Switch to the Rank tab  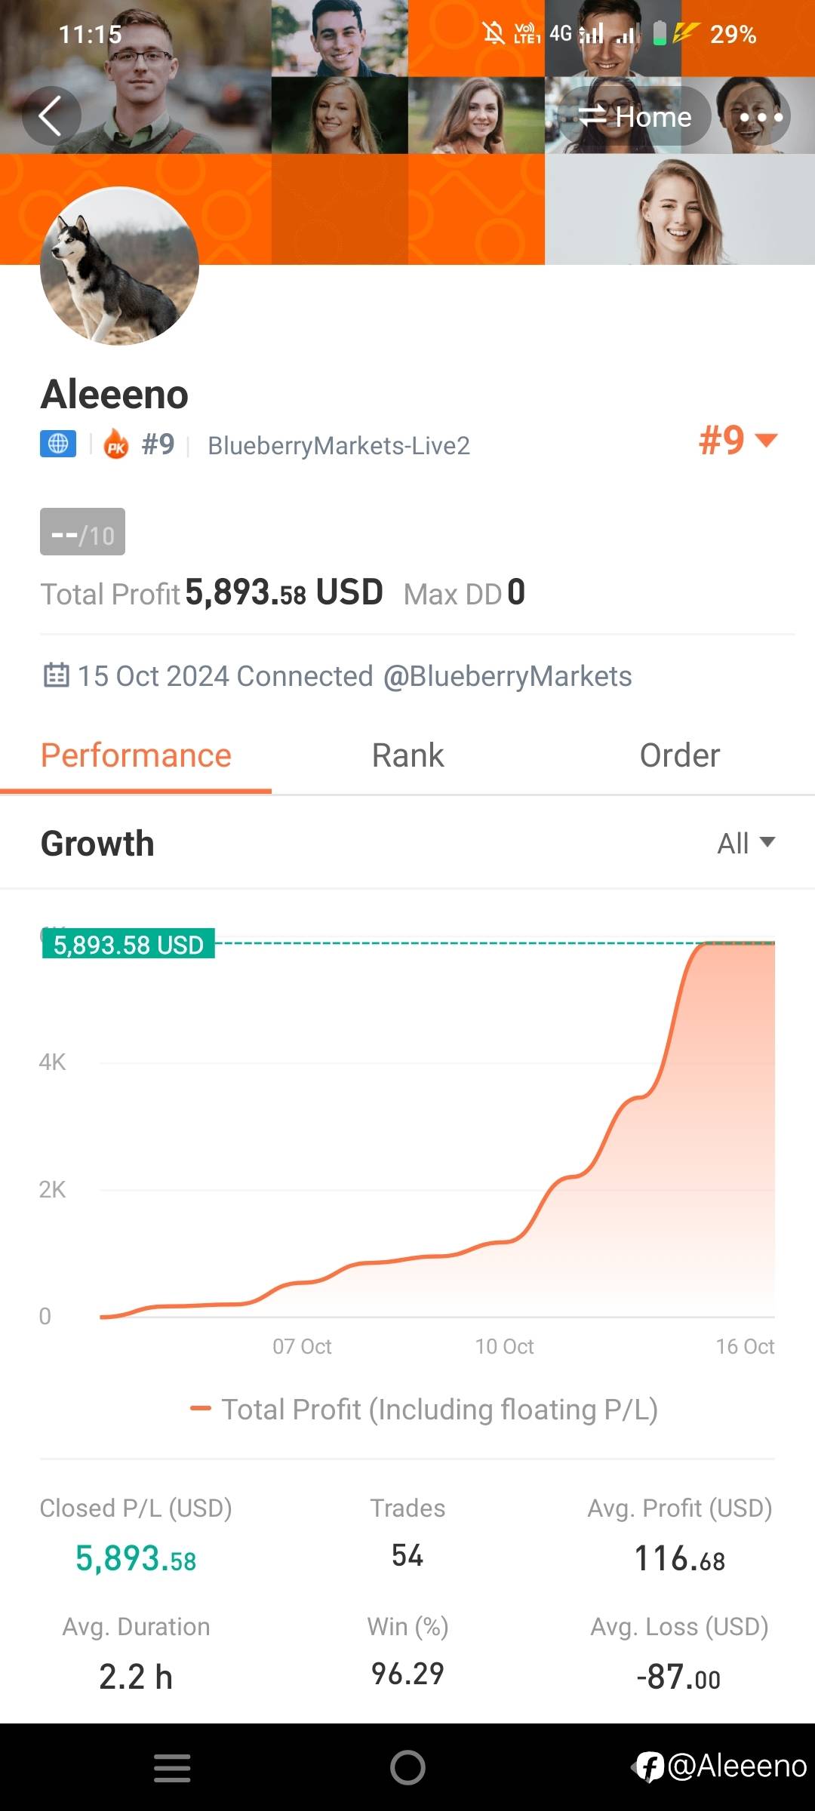[407, 755]
